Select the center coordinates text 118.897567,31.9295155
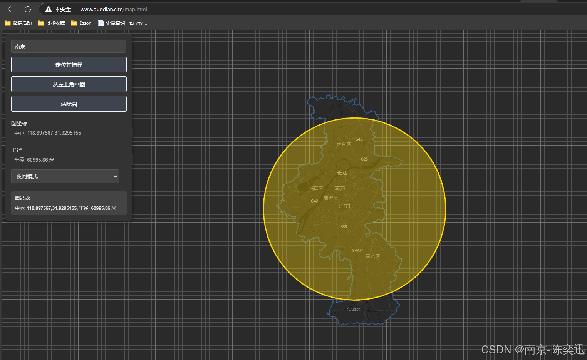587x360 pixels. [54, 133]
